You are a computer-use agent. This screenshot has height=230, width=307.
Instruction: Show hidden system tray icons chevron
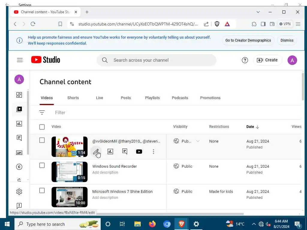254,224
